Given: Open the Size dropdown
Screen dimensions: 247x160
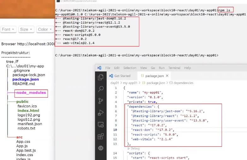Looking at the screenshot, I should click(x=26, y=29).
